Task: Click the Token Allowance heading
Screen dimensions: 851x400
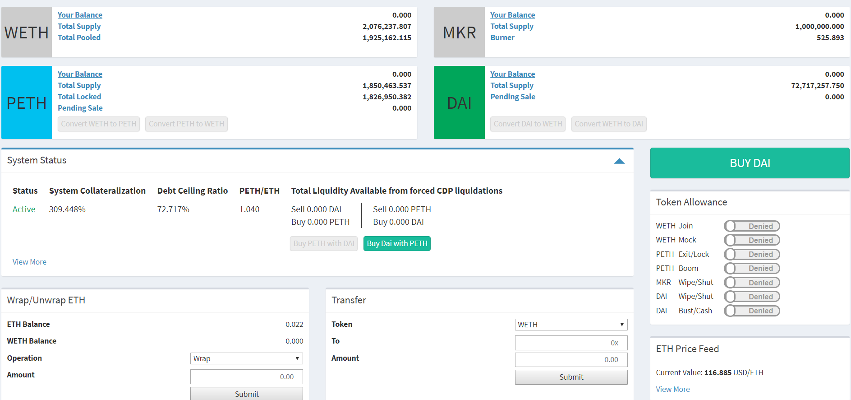Action: (x=691, y=202)
